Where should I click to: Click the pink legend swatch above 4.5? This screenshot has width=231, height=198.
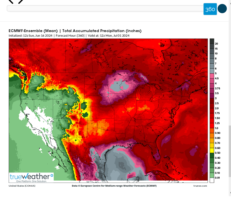(212, 76)
